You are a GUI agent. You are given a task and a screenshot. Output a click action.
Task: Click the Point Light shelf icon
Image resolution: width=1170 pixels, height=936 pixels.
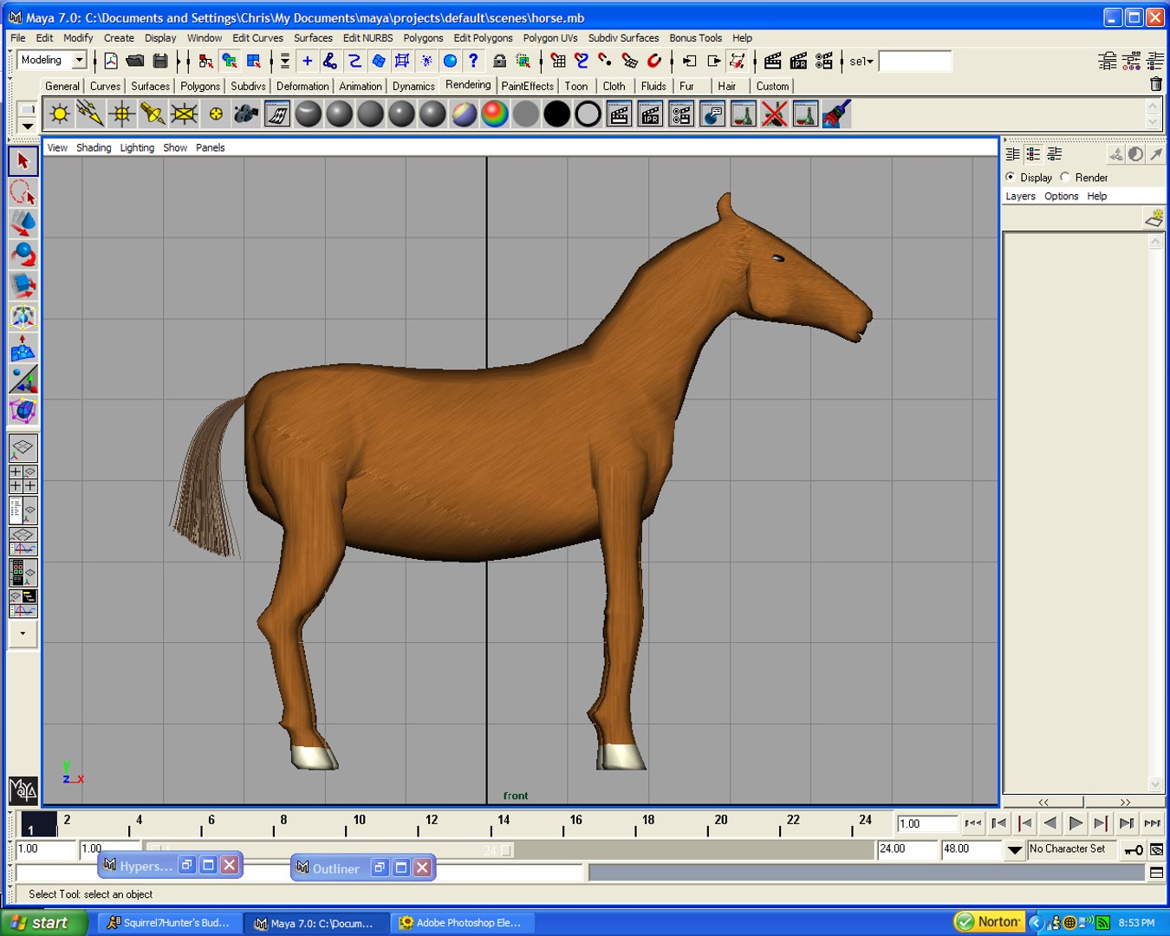click(x=122, y=114)
